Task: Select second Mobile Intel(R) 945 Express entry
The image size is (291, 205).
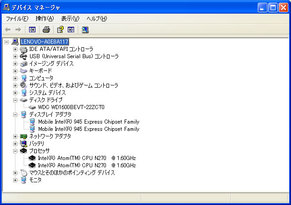Action: 89,129
